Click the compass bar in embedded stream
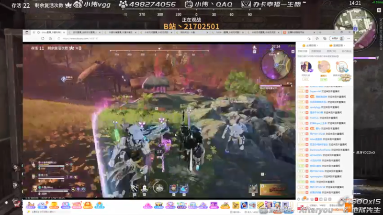383x215 pixels. pos(159,53)
